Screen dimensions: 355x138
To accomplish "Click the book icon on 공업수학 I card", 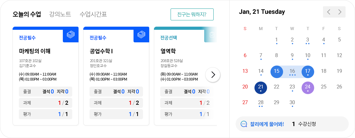I will tap(141, 34).
